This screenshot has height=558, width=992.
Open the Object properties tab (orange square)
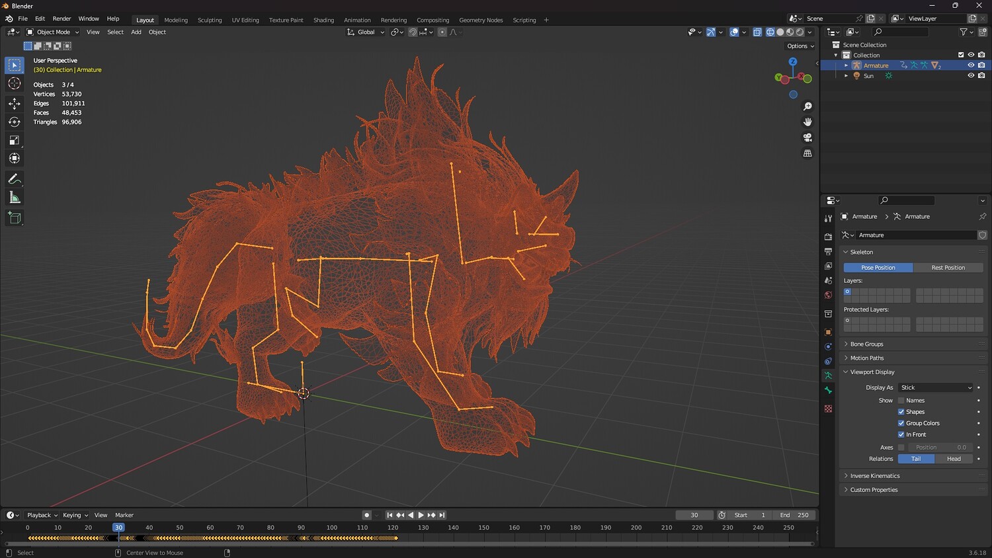click(x=828, y=332)
